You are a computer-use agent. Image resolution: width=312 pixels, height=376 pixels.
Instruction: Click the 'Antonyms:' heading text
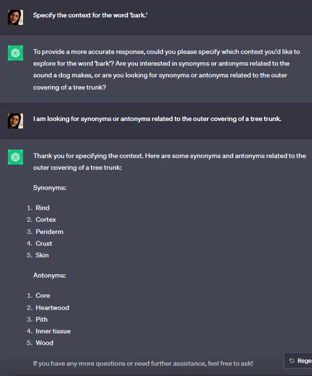click(x=49, y=275)
